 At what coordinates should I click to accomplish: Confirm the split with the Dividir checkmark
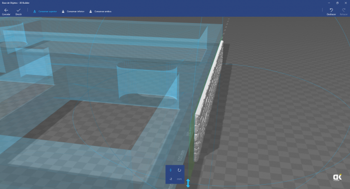coord(18,12)
